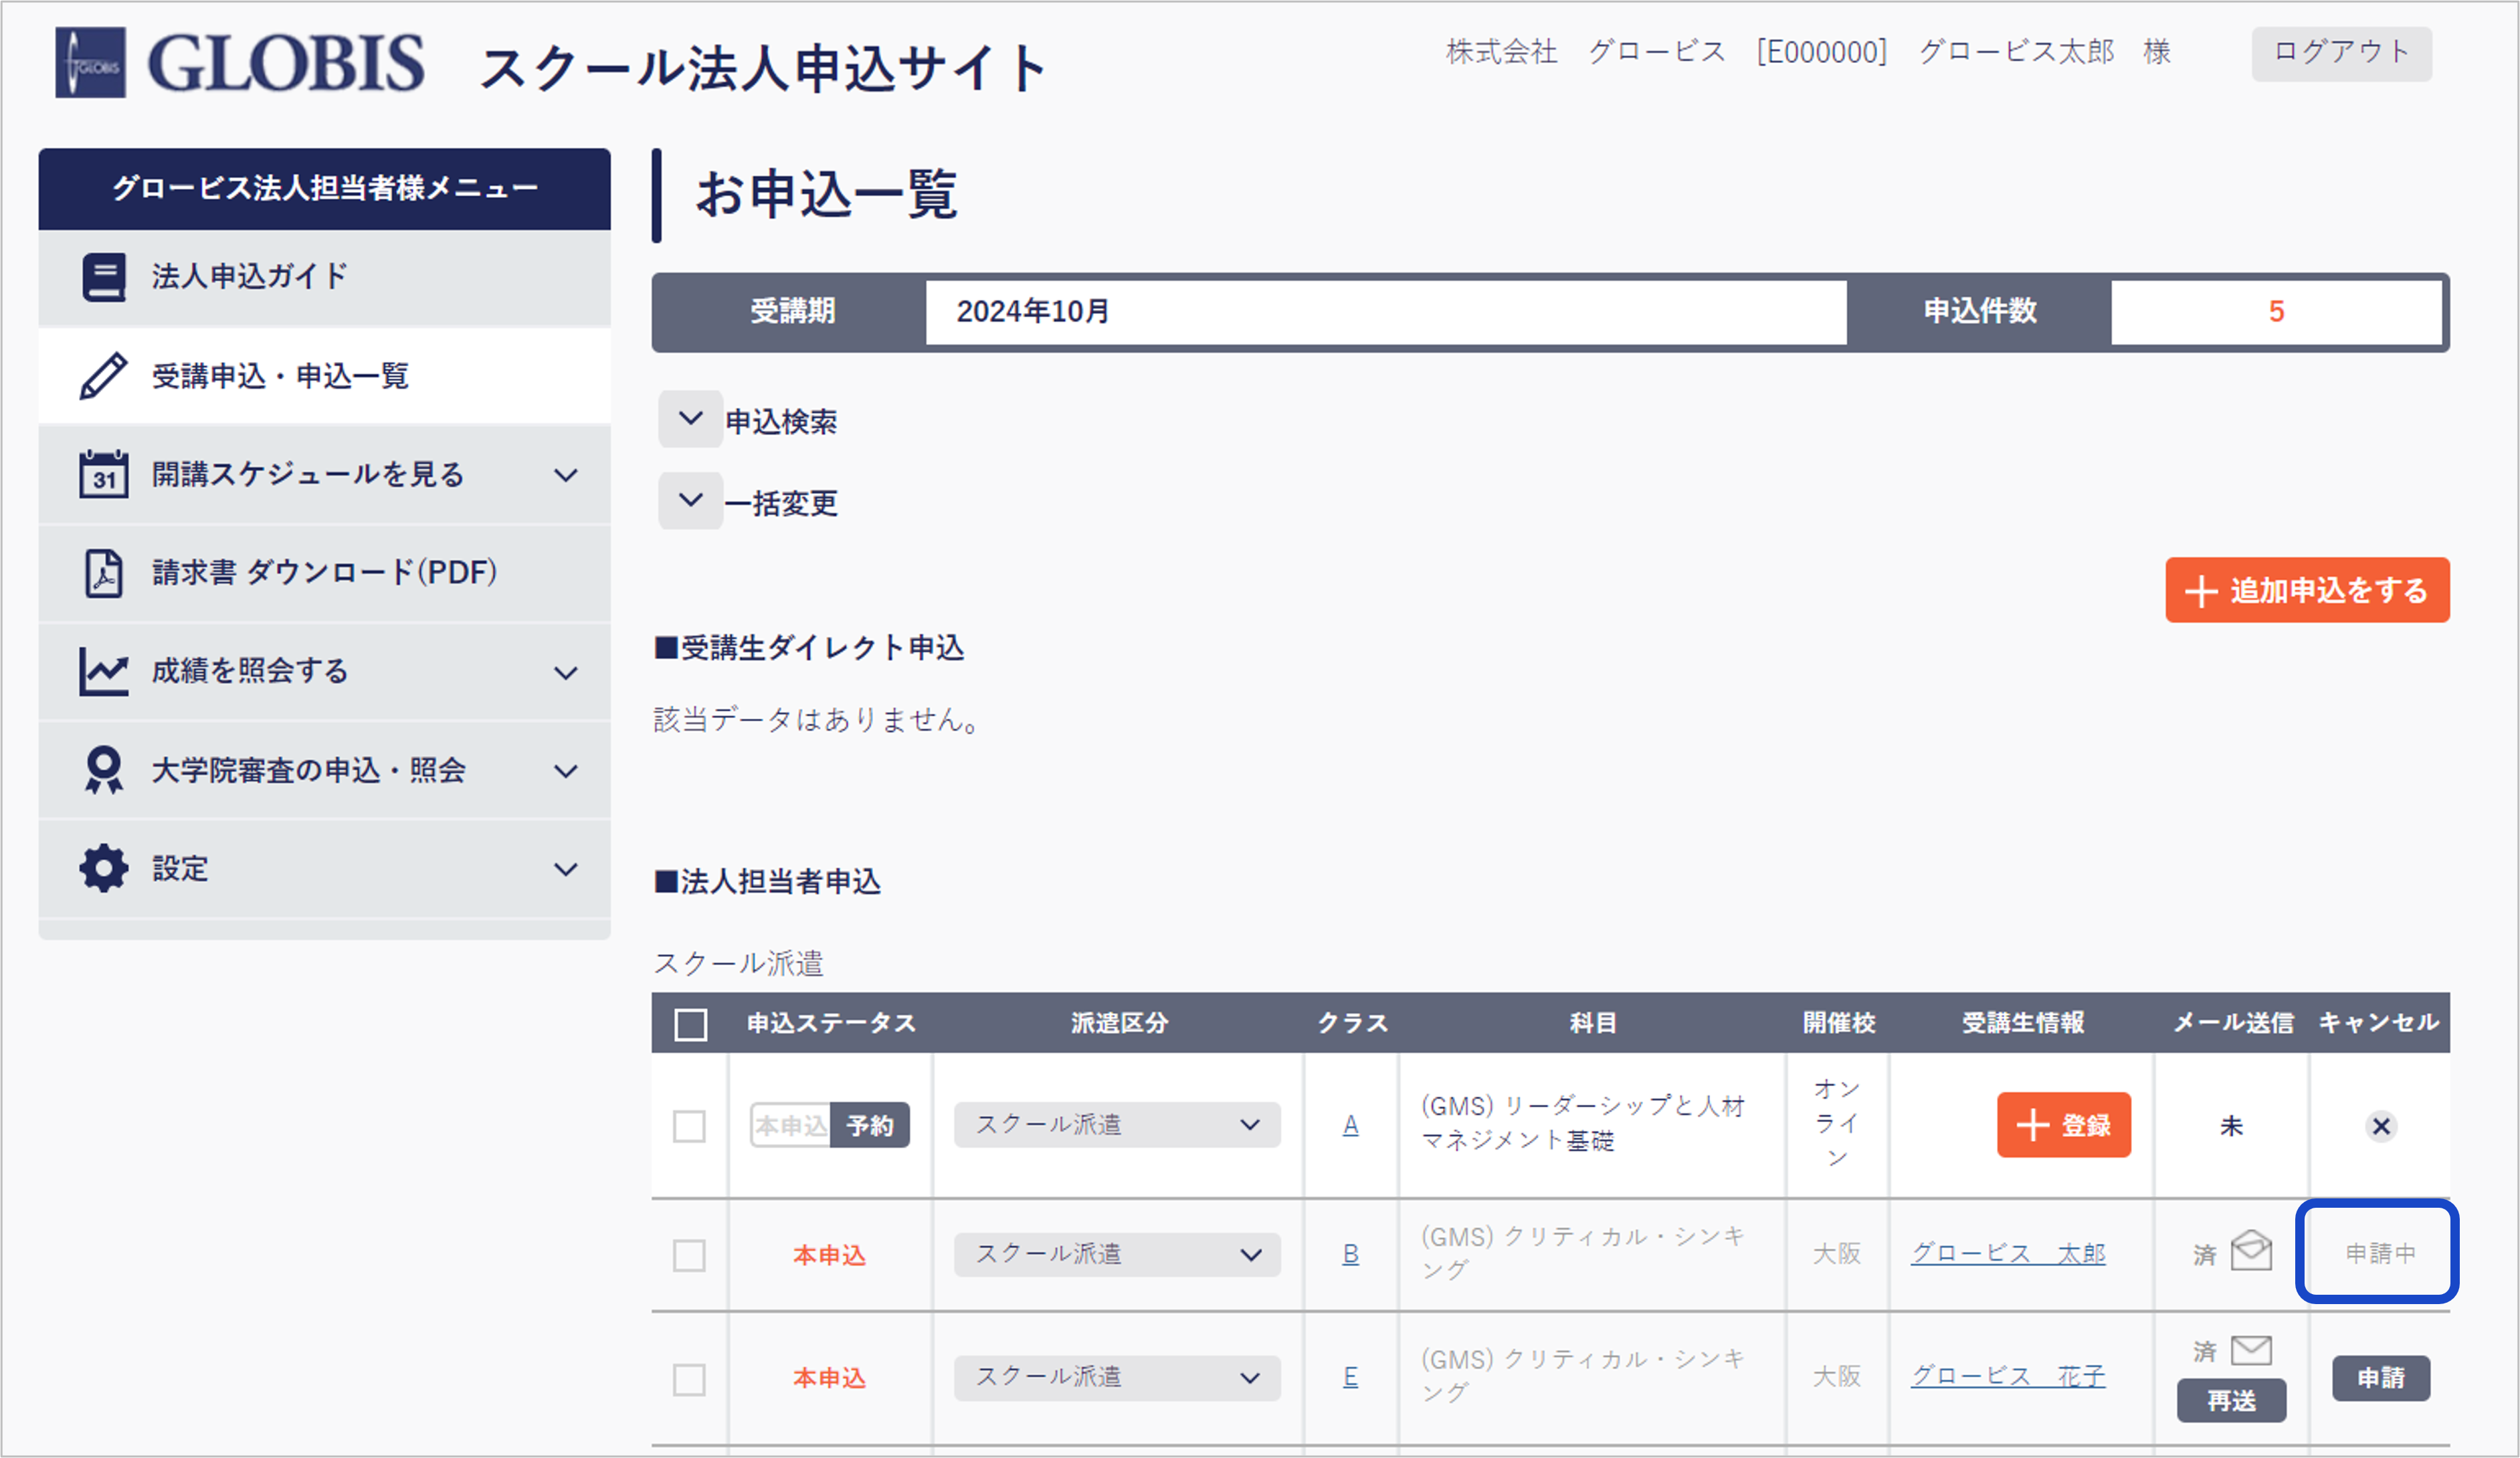Expand the 申込検索 section

[690, 419]
